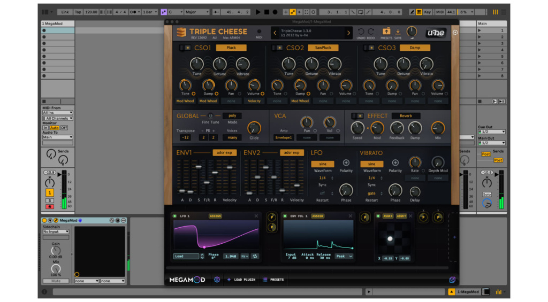Open the Presets folder icon
The image size is (548, 302).
pos(386,32)
